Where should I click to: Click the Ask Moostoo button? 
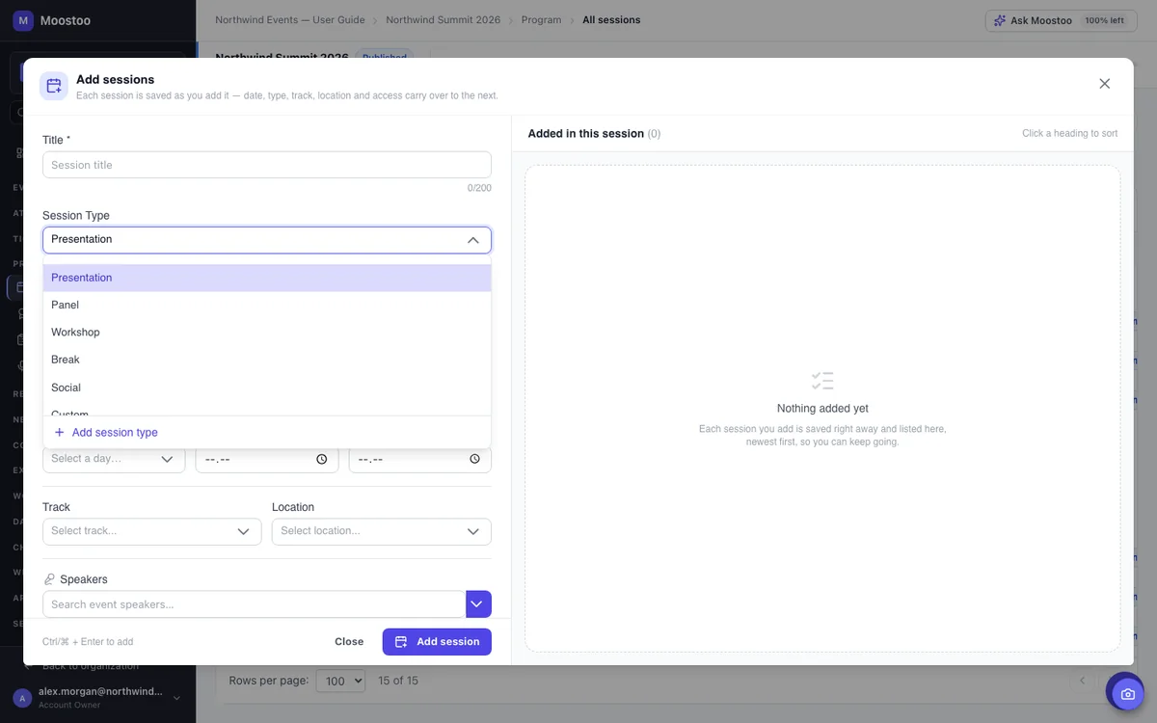point(1061,20)
